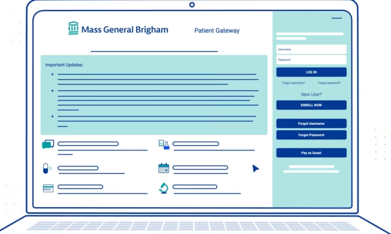The height and width of the screenshot is (234, 391).
Task: Click the Patient Gateway title text
Action: (x=217, y=31)
